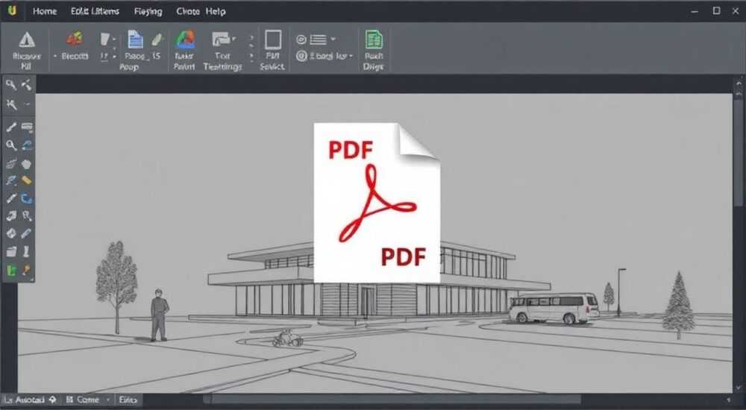
Task: Toggle the lower circle radio in ribbon
Action: pyautogui.click(x=301, y=56)
